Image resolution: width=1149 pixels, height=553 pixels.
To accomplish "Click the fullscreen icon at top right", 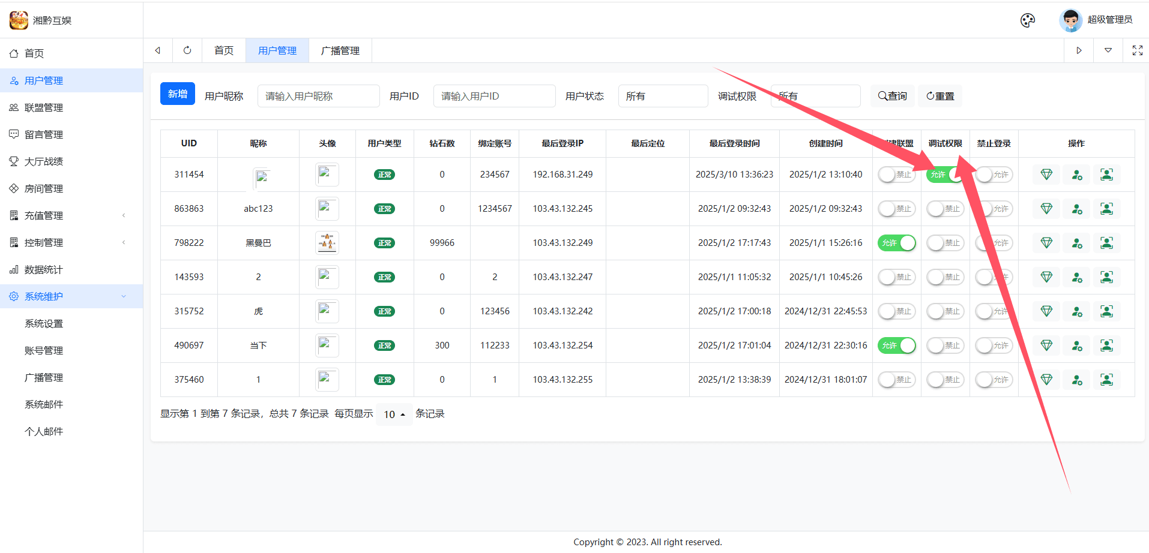I will click(x=1137, y=50).
